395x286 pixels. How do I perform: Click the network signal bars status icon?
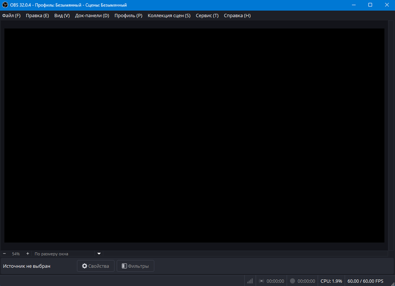pos(250,281)
